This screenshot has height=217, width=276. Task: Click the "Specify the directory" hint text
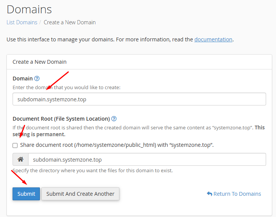point(93,171)
